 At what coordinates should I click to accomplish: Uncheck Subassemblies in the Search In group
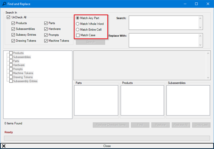(x=13, y=29)
